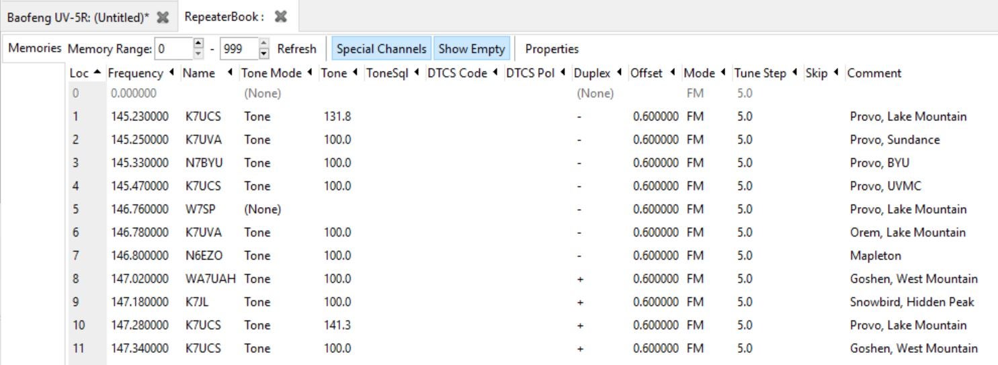Click the comment Provo, BYU
This screenshot has width=998, height=365.
click(880, 163)
